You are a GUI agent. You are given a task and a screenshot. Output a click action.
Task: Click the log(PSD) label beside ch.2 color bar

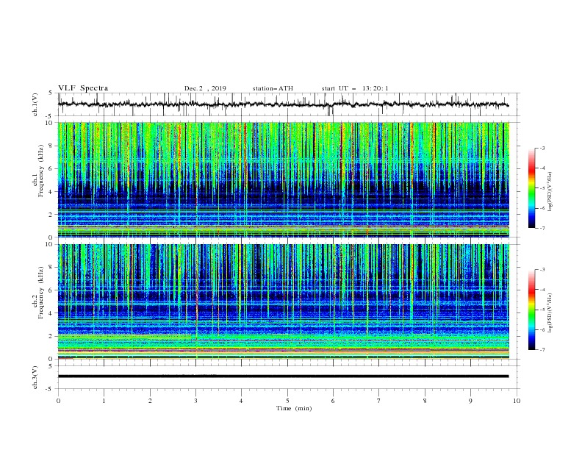(550, 313)
